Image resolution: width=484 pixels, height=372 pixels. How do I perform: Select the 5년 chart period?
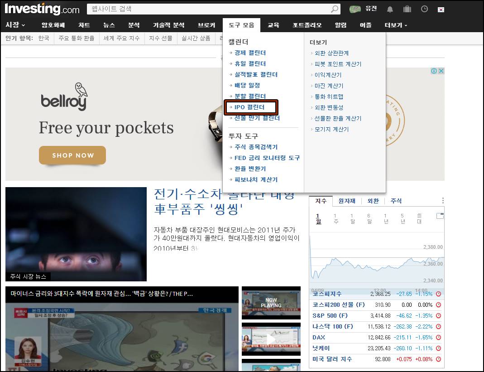[x=403, y=218]
